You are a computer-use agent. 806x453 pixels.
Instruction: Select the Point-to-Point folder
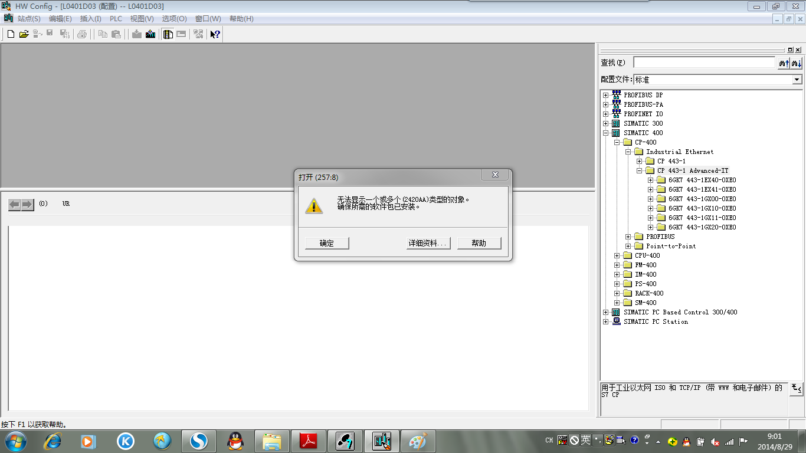tap(671, 246)
